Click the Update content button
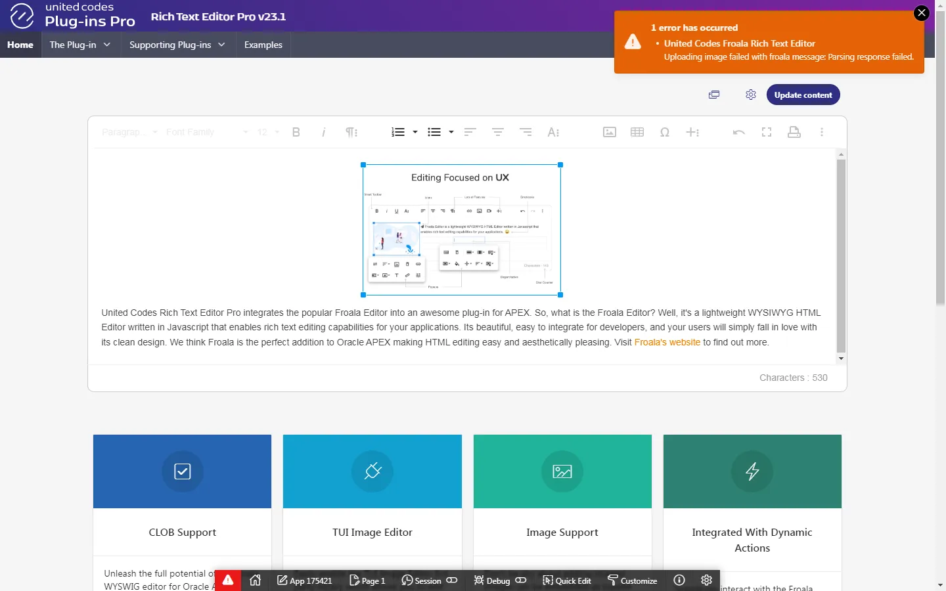 803,95
